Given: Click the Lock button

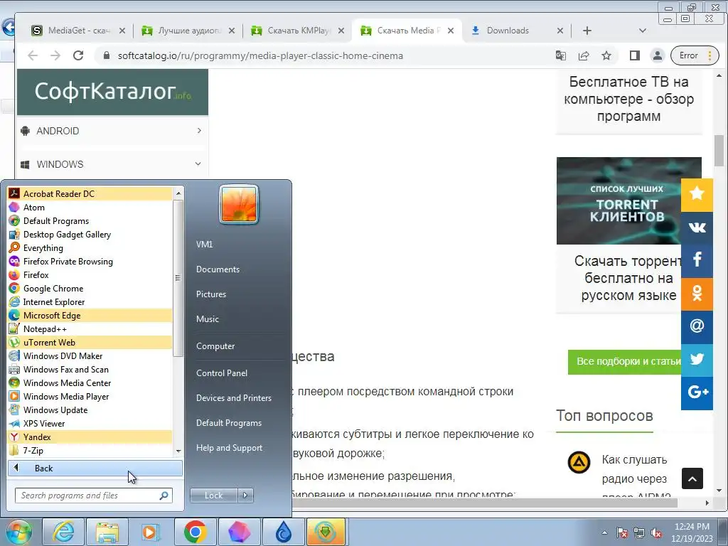Looking at the screenshot, I should point(213,496).
